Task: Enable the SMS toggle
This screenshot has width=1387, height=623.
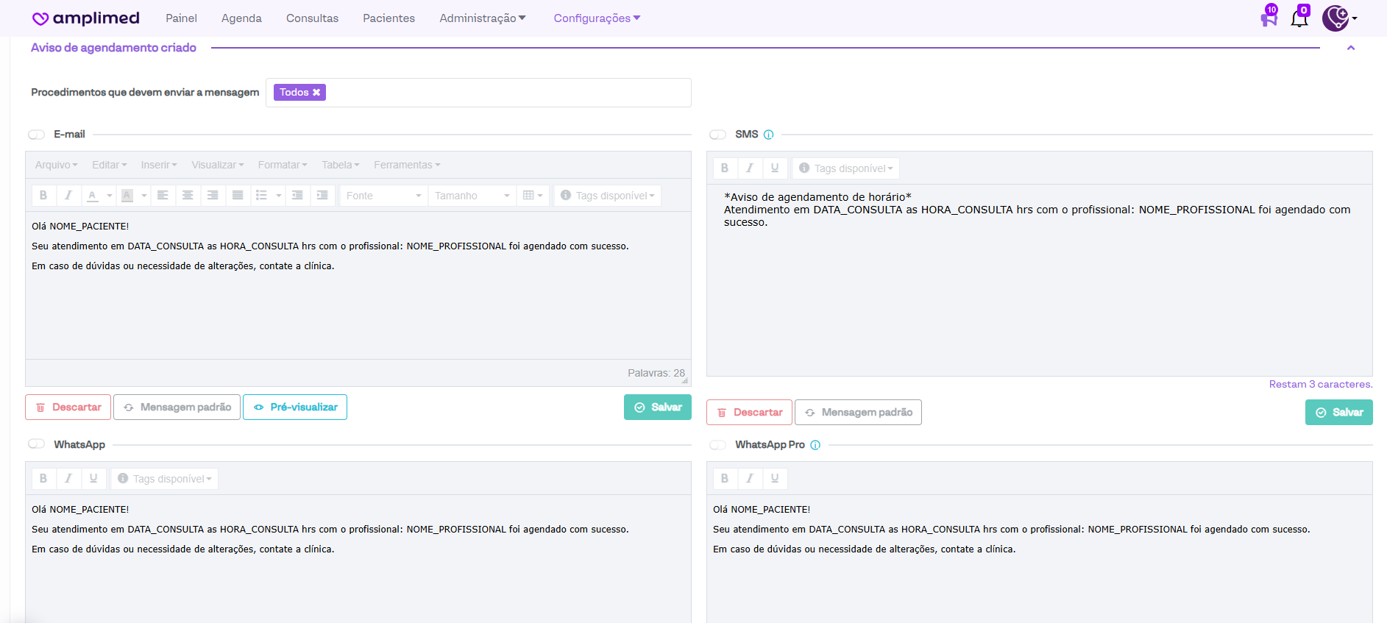Action: (x=717, y=135)
